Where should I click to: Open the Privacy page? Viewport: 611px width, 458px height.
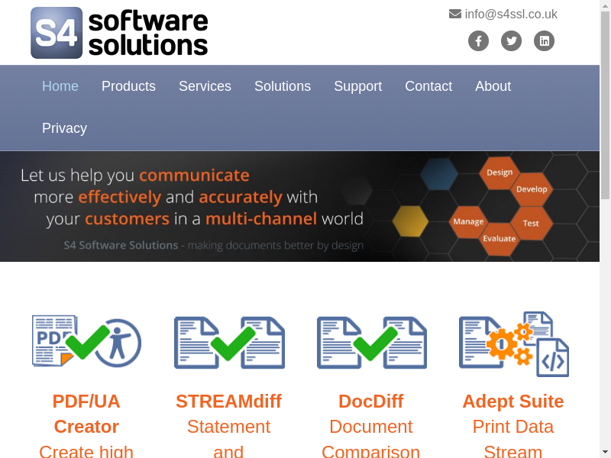64,128
